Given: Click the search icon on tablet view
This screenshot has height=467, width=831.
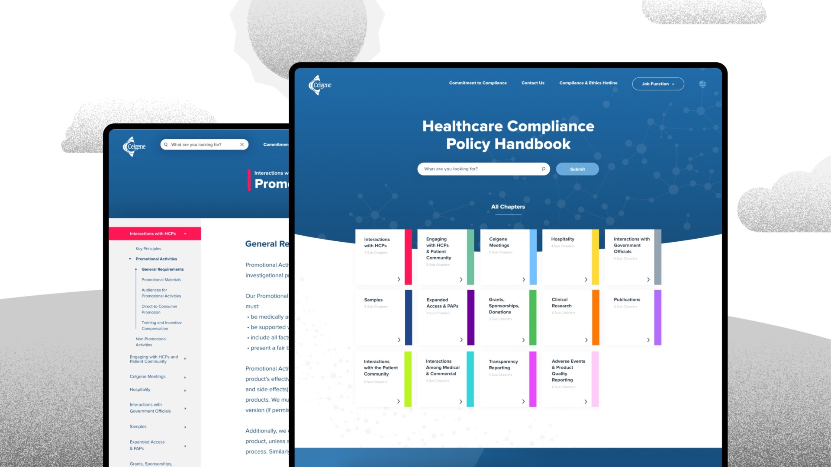Looking at the screenshot, I should point(166,144).
